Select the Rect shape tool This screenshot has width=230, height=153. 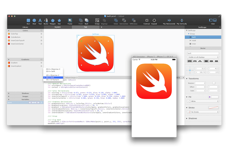(28, 21)
